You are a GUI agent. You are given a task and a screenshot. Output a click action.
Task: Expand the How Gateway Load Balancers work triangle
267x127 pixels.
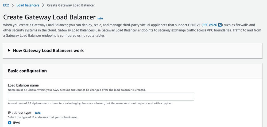coord(9,50)
